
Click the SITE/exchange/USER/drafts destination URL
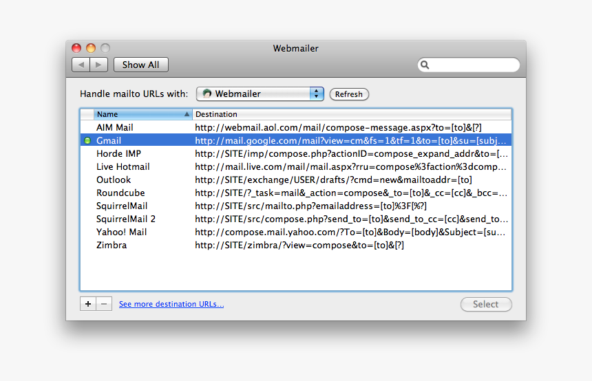pyautogui.click(x=333, y=180)
